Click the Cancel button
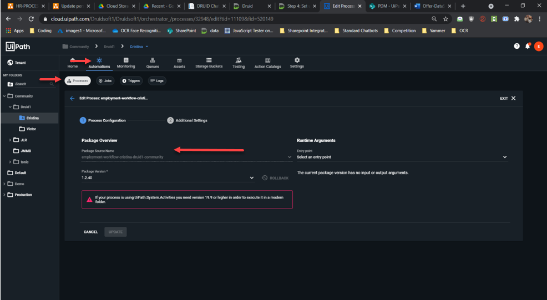This screenshot has height=300, width=547. (x=90, y=232)
